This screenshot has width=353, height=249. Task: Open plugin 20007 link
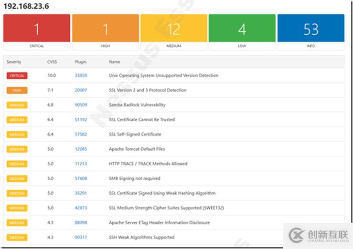coord(81,90)
